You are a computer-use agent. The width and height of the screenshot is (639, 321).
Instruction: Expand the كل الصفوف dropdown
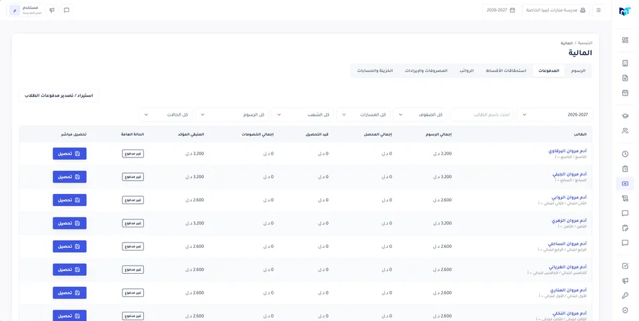pyautogui.click(x=420, y=115)
